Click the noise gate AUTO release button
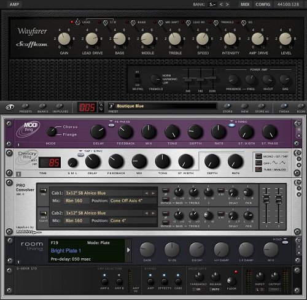 [x=216, y=290]
